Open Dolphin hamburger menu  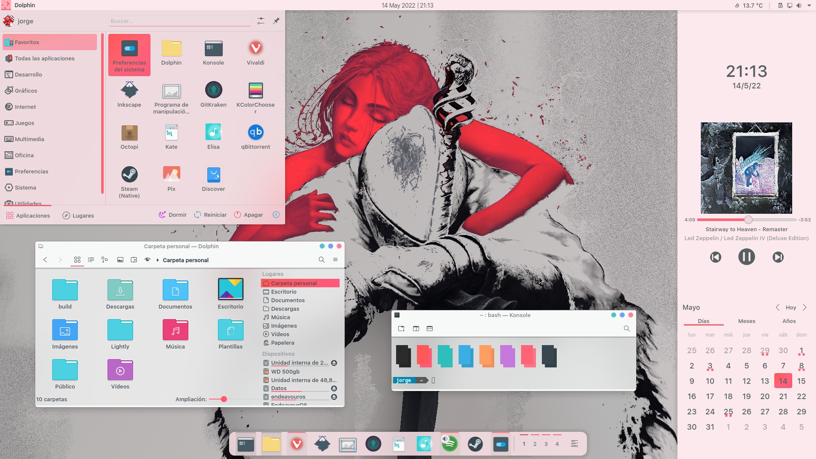coord(335,260)
